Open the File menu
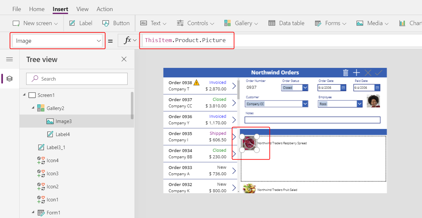 tap(17, 9)
